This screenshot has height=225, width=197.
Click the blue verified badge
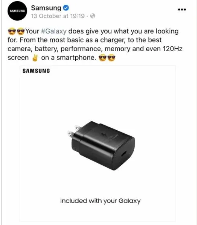click(x=66, y=8)
